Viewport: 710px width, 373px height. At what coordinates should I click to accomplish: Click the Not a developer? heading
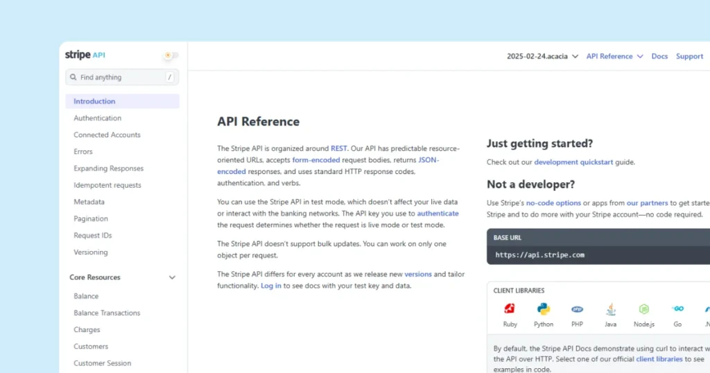click(530, 184)
